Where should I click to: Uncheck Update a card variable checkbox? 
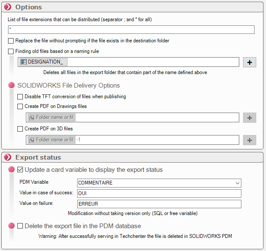[20, 170]
